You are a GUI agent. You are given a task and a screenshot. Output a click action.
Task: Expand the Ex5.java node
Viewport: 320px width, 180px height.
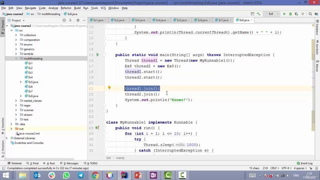pyautogui.click(x=20, y=82)
